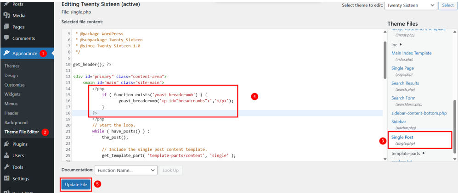This screenshot has height=193, width=458.
Task: Click the get_template_part code line
Action: 169,155
